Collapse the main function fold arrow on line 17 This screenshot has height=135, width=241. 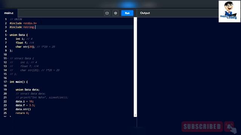point(8,82)
